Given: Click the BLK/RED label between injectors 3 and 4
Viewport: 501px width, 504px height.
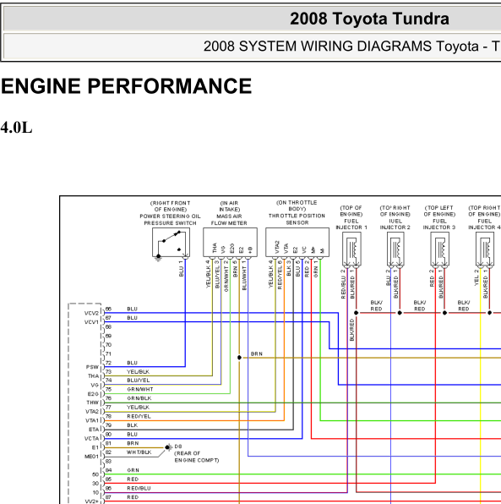Looking at the screenshot, I should pyautogui.click(x=464, y=305).
